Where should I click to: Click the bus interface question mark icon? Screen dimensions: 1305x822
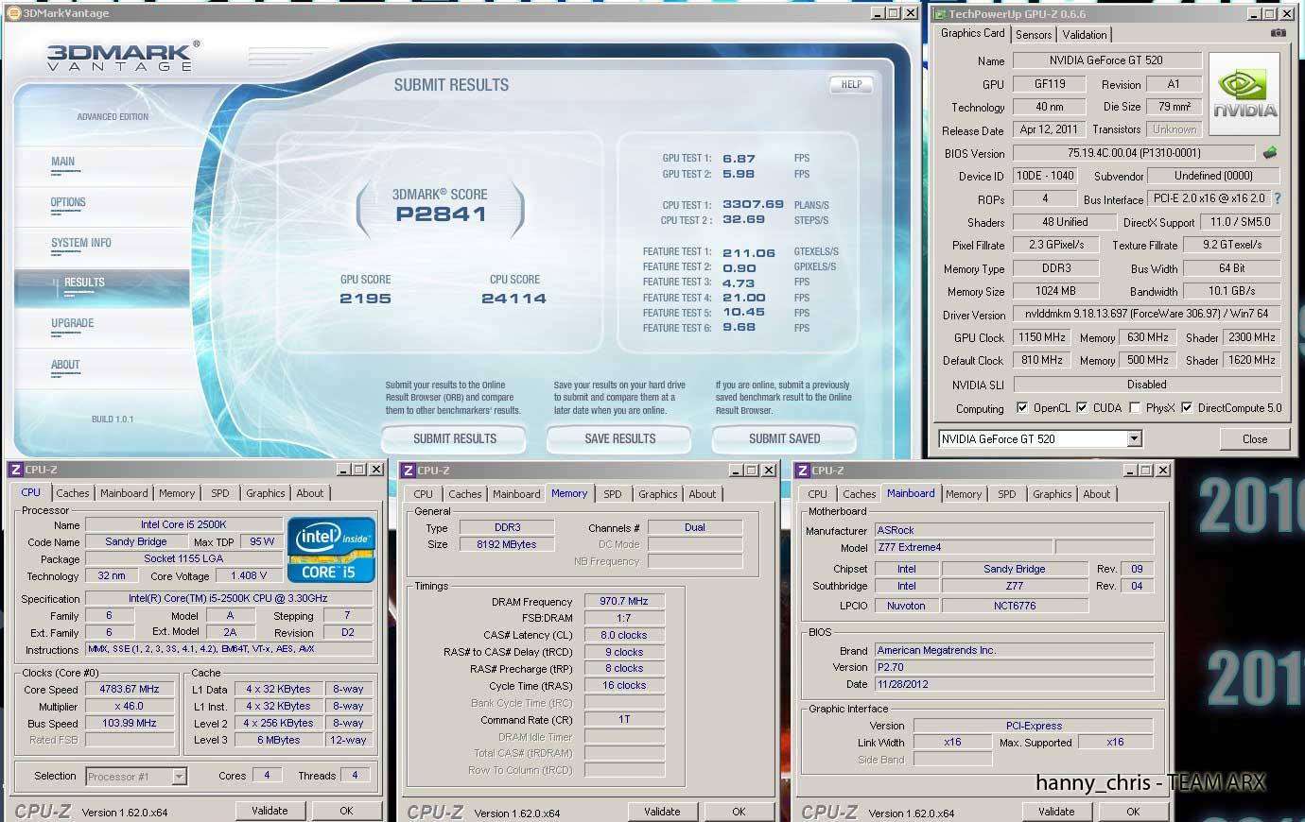[1278, 198]
